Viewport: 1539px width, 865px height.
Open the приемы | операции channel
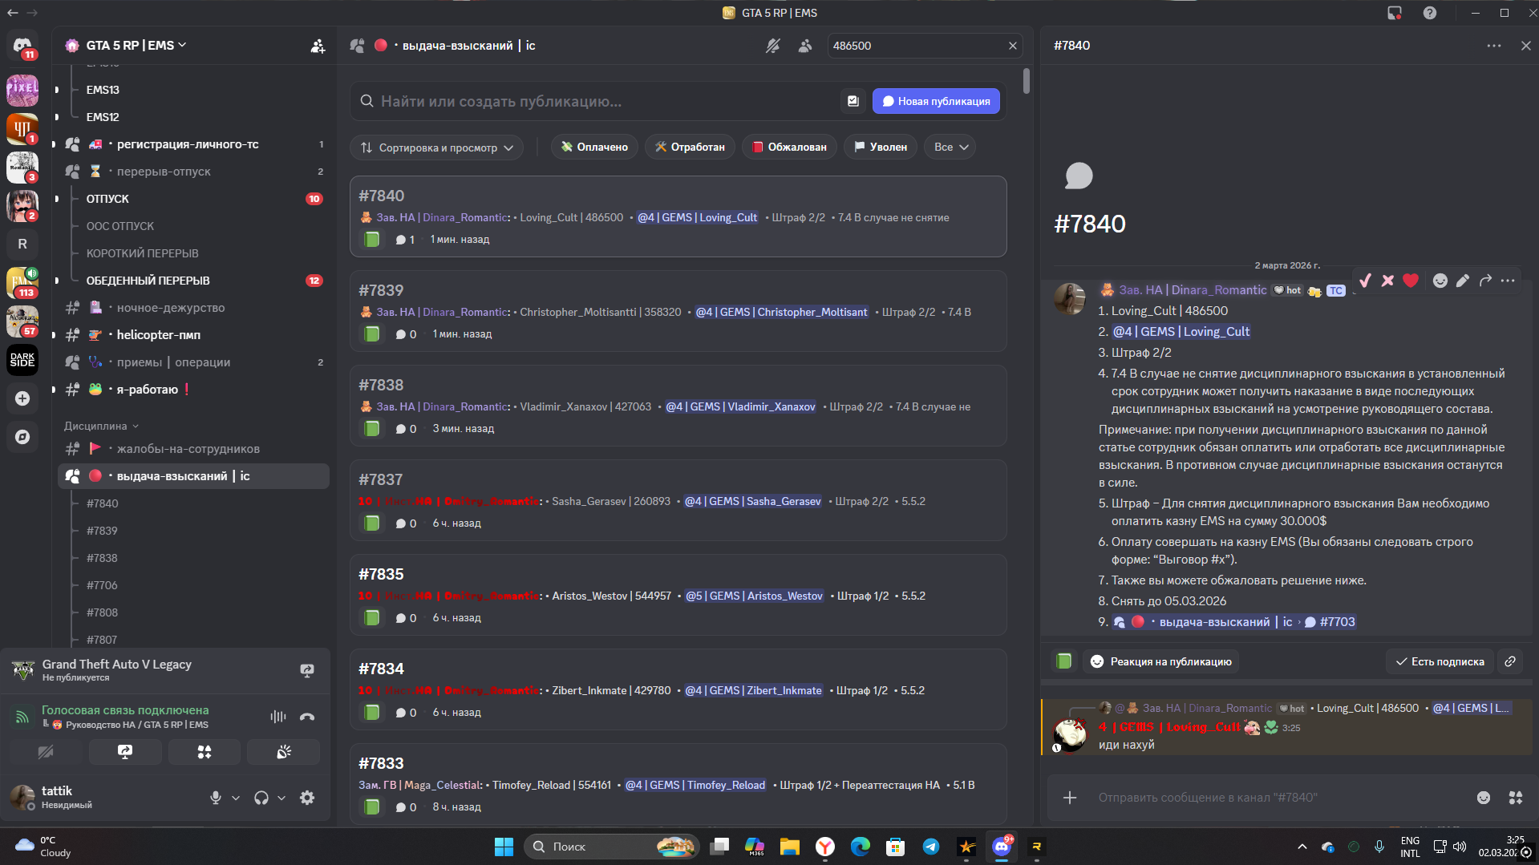point(194,362)
